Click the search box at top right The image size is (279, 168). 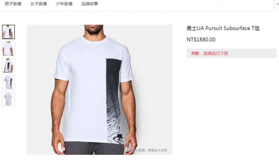276,4
